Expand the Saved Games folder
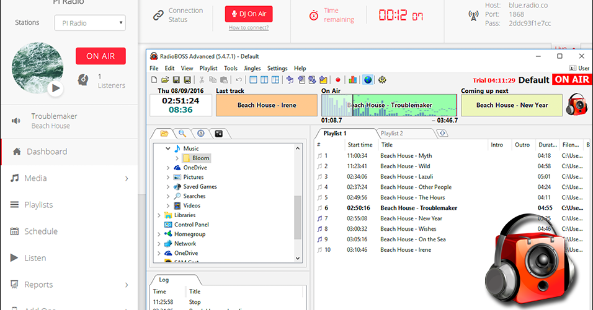593x310 pixels. coord(168,187)
